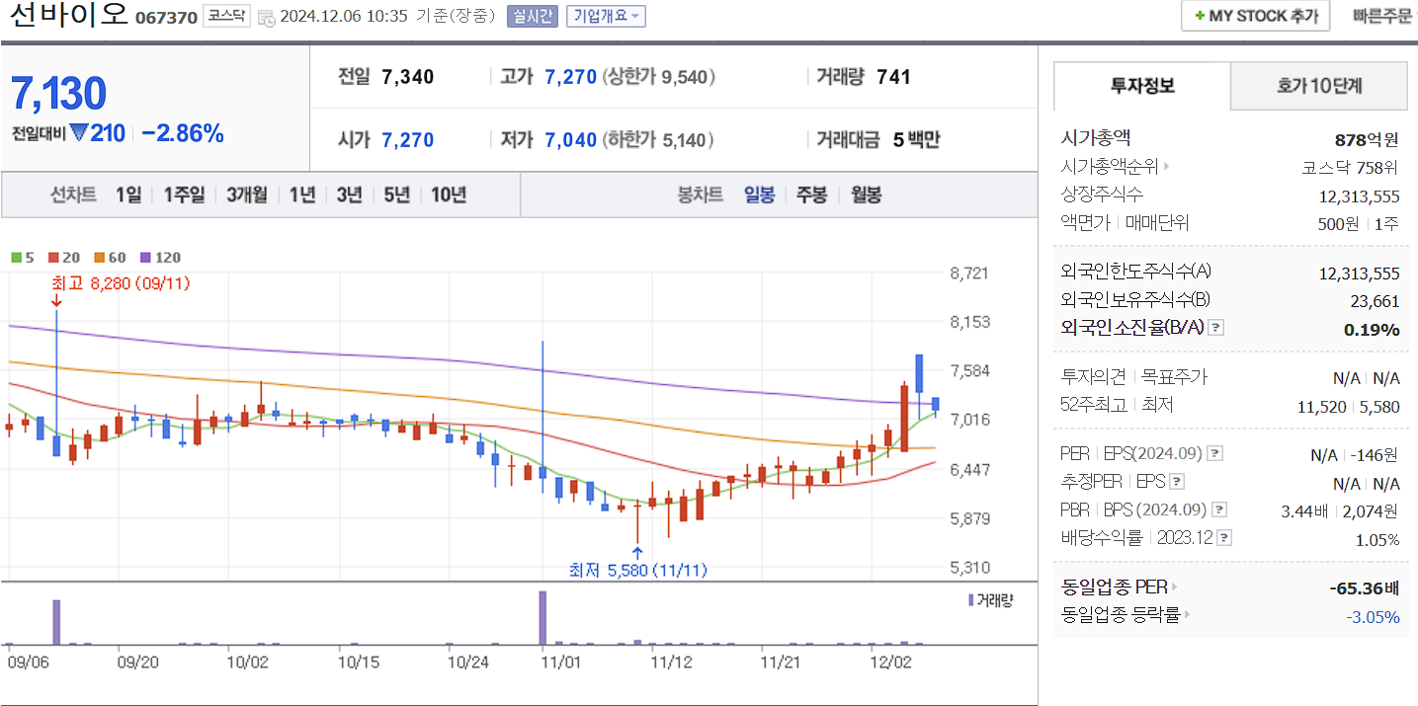Click the 전일 value 7,340

tap(408, 77)
